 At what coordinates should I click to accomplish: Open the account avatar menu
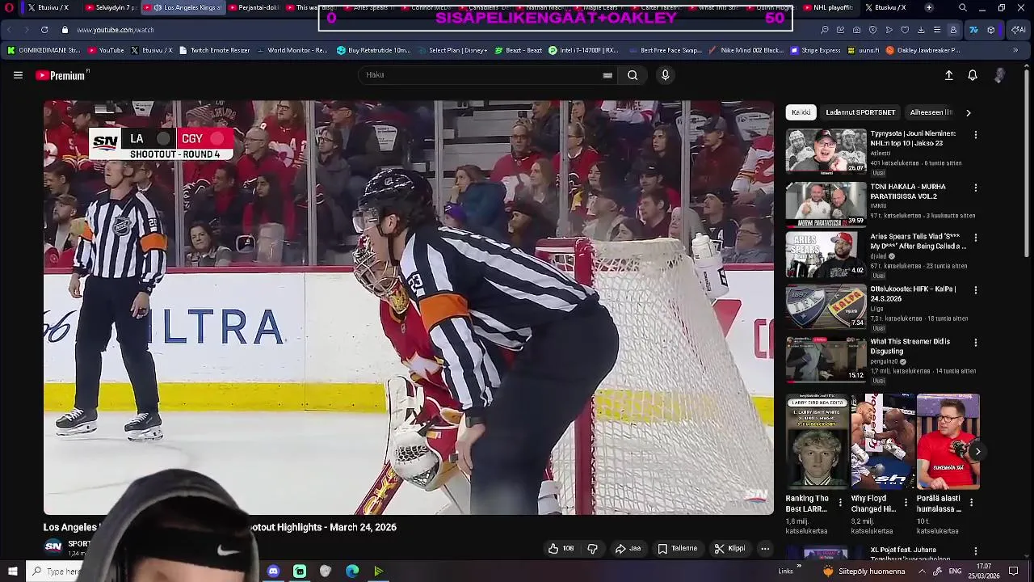[x=999, y=75]
